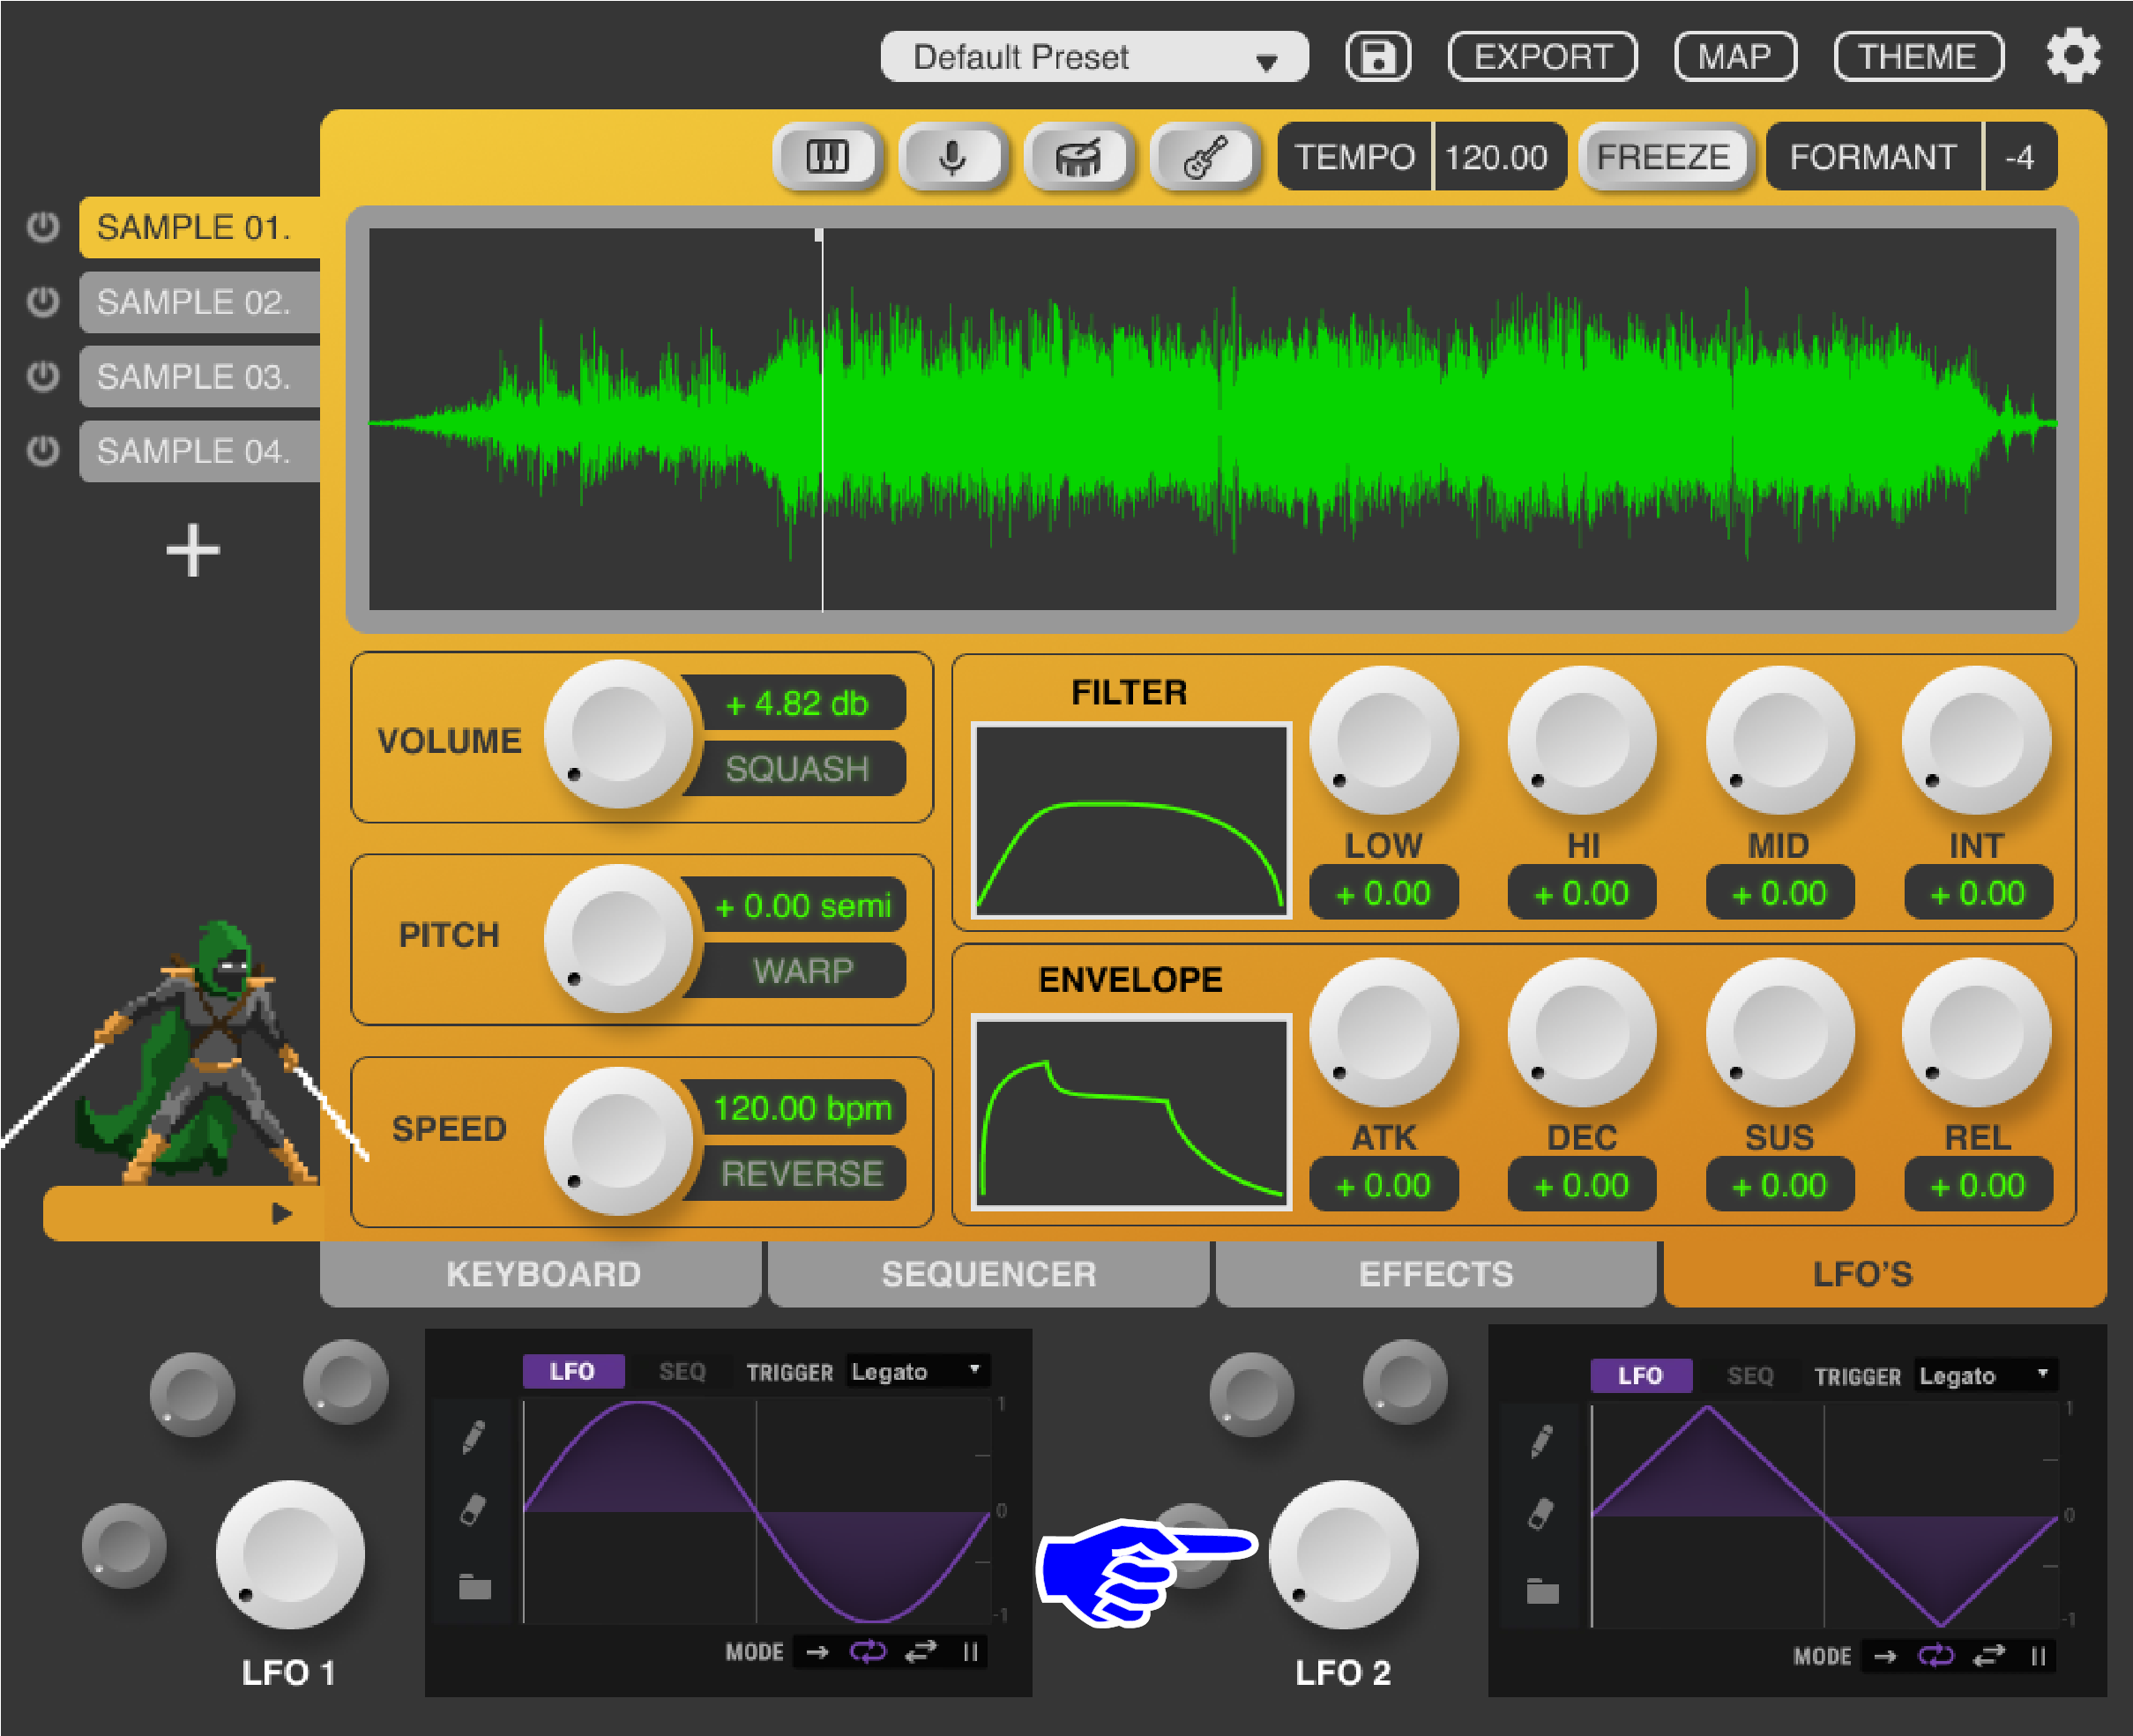Screen dimensions: 2133x1736
Task: Set LFO 1 mode to ping-pong
Action: [921, 1652]
